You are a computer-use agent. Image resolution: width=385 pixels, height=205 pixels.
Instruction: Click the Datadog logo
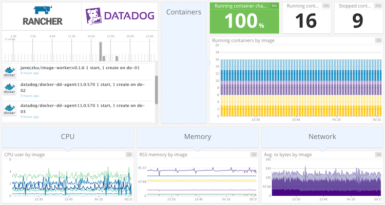tap(119, 16)
